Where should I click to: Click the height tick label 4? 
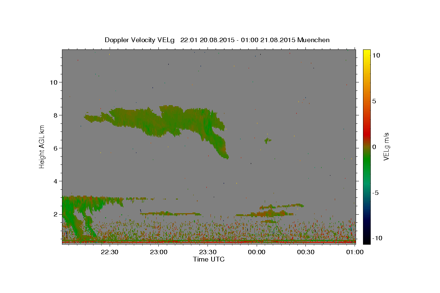pos(56,181)
